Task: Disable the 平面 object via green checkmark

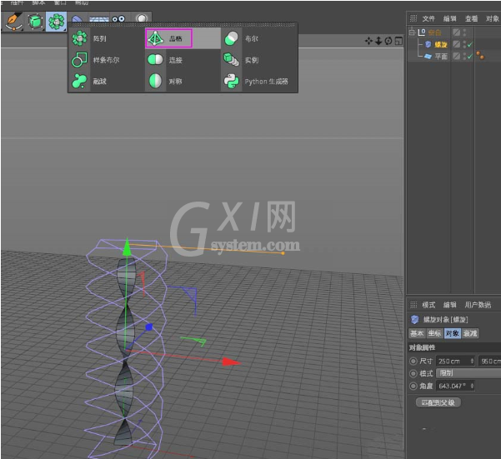Action: 469,57
